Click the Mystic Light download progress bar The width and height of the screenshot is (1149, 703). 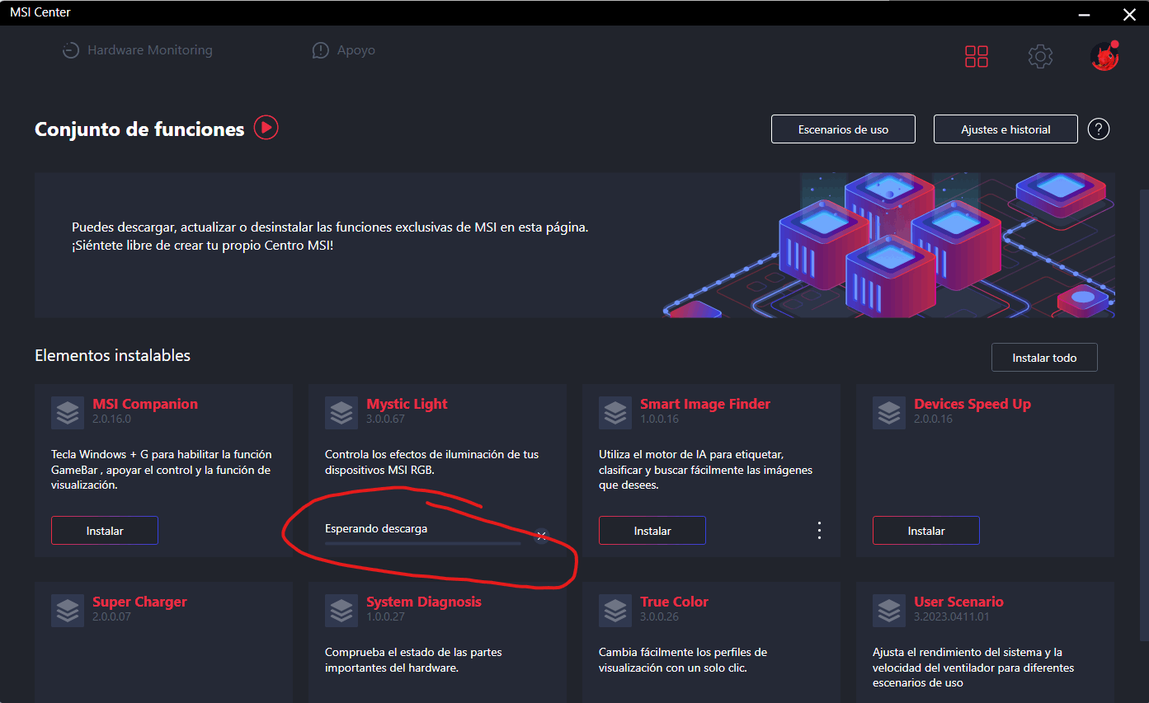pos(422,543)
